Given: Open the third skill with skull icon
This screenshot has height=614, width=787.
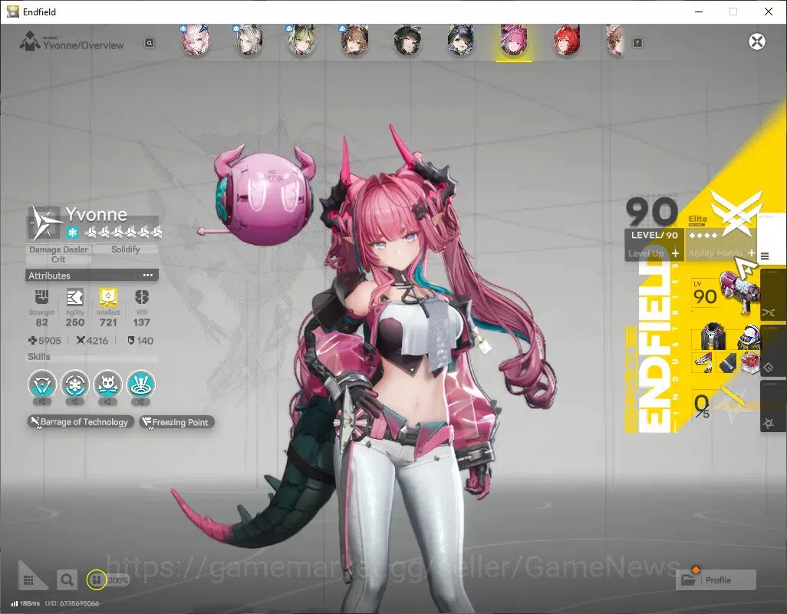Looking at the screenshot, I should click(x=108, y=385).
